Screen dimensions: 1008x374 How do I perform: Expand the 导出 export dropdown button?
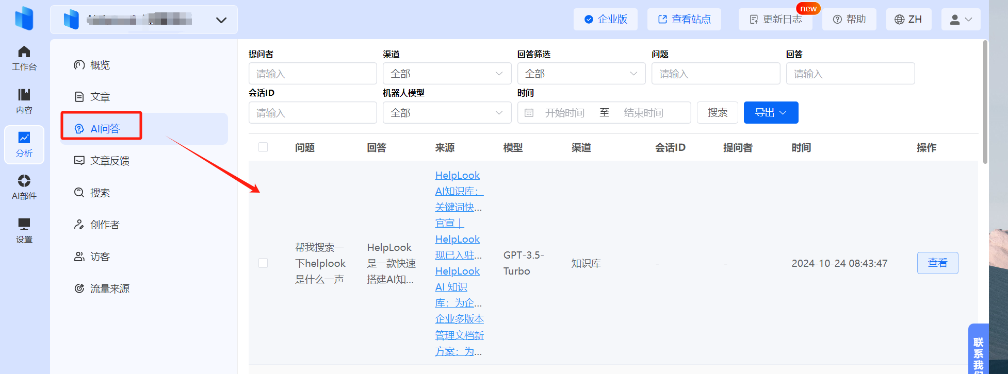point(771,113)
